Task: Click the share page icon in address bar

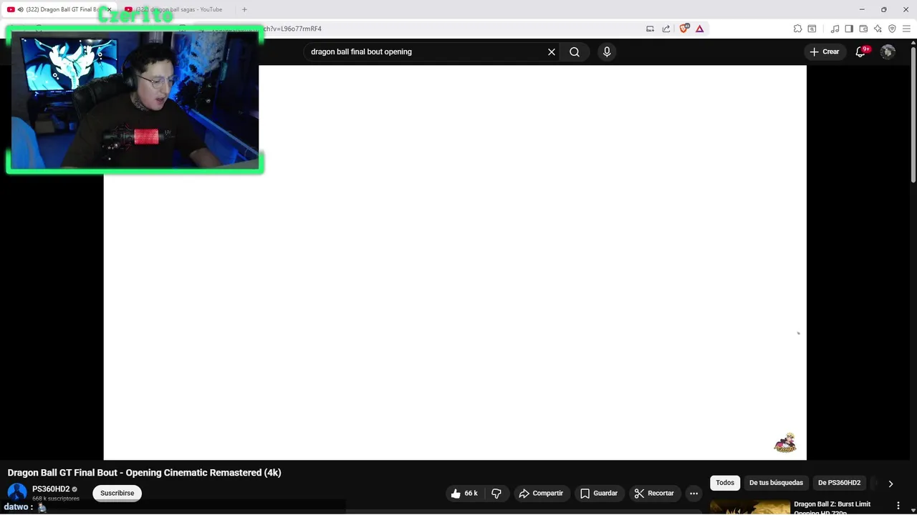Action: 666,29
